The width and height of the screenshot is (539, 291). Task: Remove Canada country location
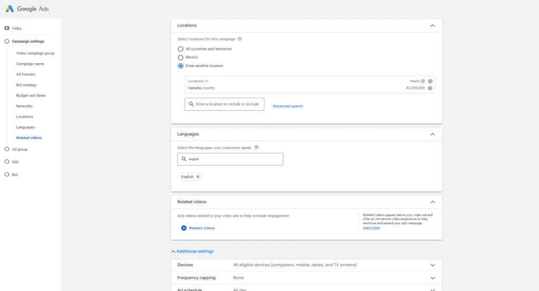430,88
